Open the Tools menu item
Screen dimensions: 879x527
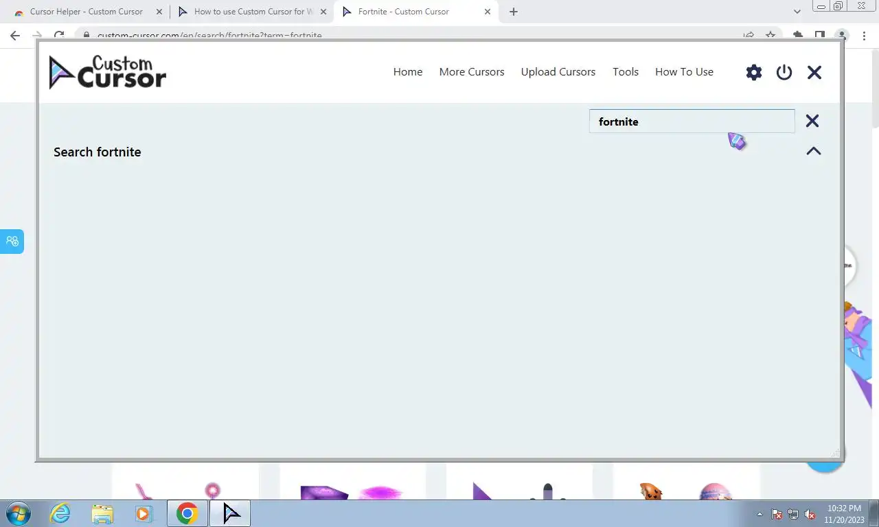point(626,71)
